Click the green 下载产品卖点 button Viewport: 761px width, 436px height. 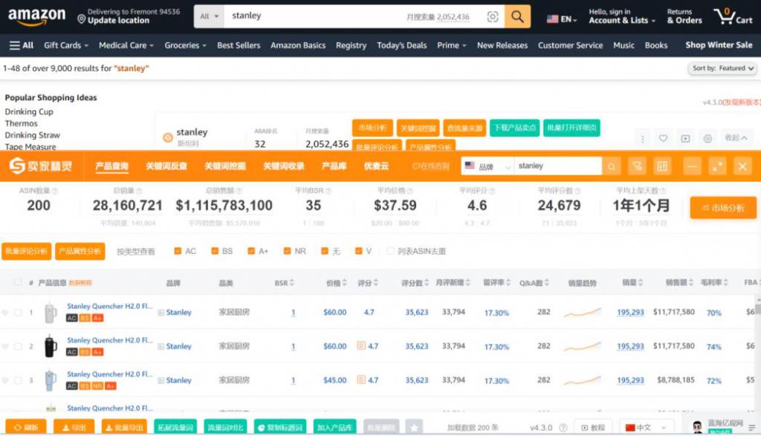(514, 128)
